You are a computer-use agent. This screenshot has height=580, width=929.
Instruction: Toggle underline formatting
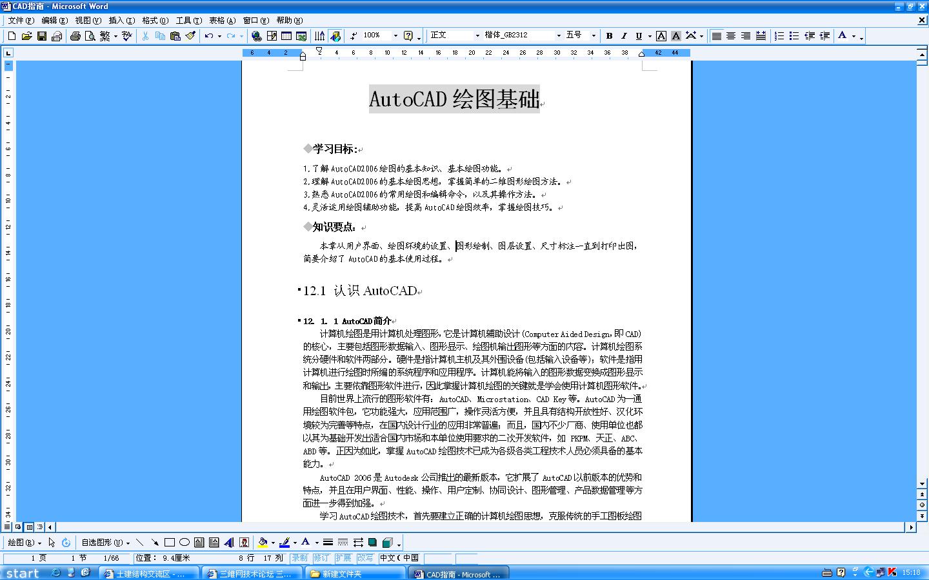[x=639, y=36]
